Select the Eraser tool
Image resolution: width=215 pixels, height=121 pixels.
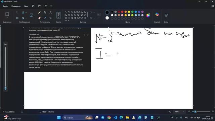click(x=39, y=18)
